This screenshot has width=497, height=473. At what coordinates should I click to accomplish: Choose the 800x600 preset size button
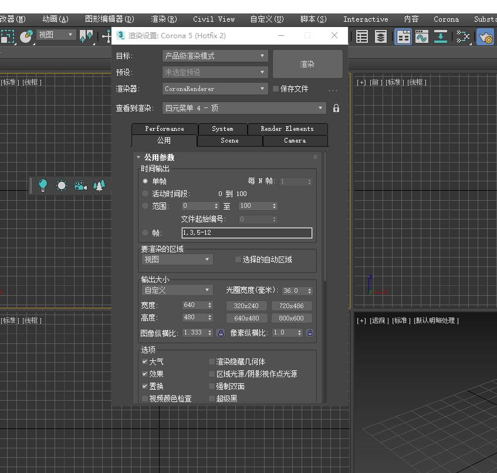pyautogui.click(x=292, y=318)
